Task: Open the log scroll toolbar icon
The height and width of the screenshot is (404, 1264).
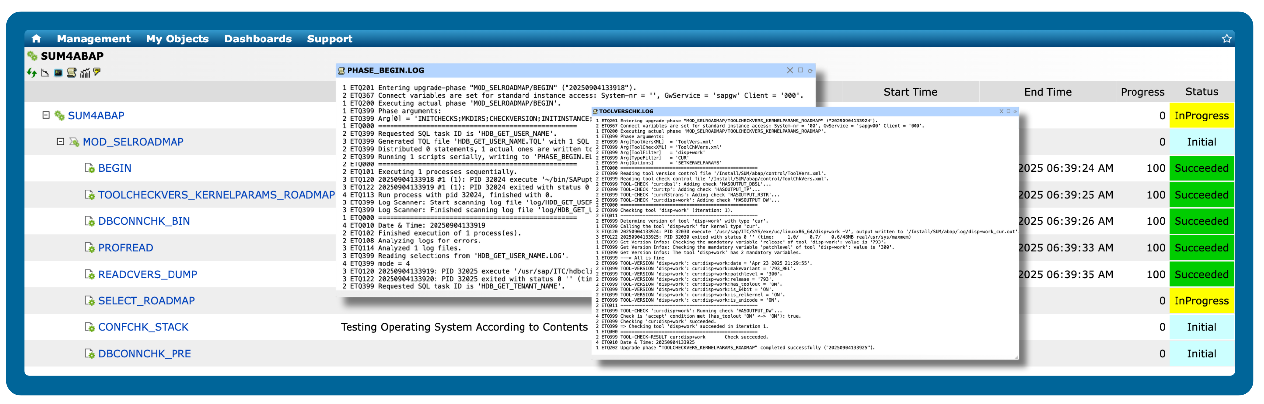Action: point(72,73)
